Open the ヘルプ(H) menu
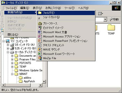The image size is (122, 93). (x=83, y=8)
